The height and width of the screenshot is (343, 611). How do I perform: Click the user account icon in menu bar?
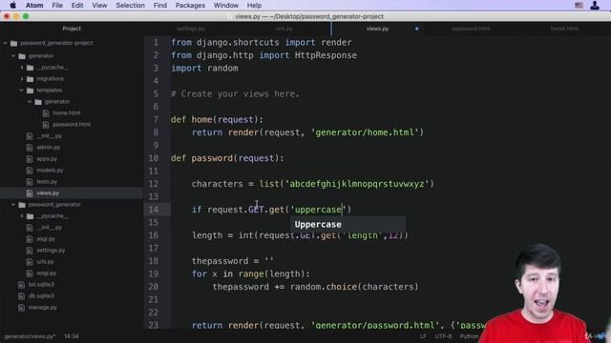[595, 6]
